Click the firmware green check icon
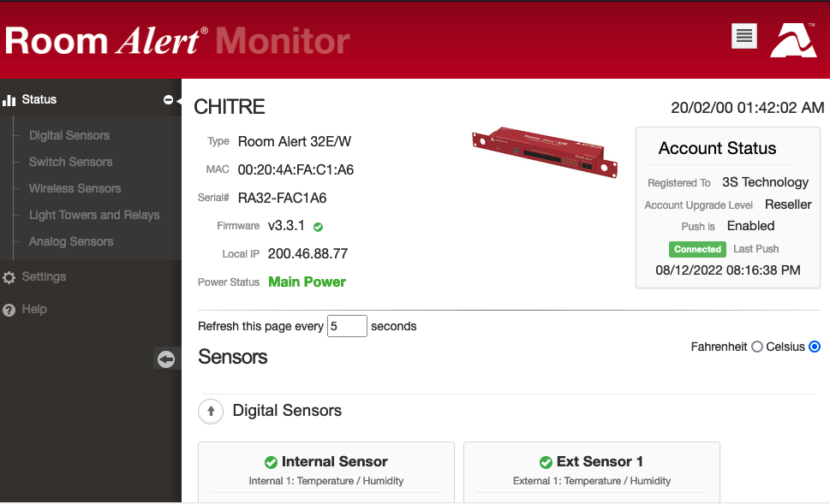Viewport: 830px width, 504px height. pos(318,227)
